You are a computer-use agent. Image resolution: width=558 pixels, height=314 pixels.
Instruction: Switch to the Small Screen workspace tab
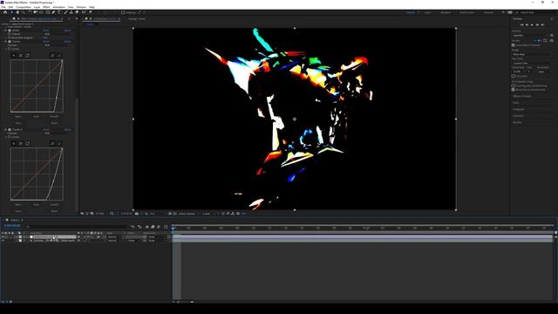[467, 12]
